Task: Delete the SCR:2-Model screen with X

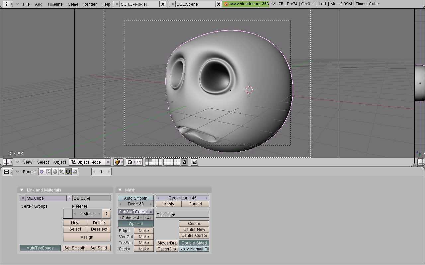Action: (163, 4)
